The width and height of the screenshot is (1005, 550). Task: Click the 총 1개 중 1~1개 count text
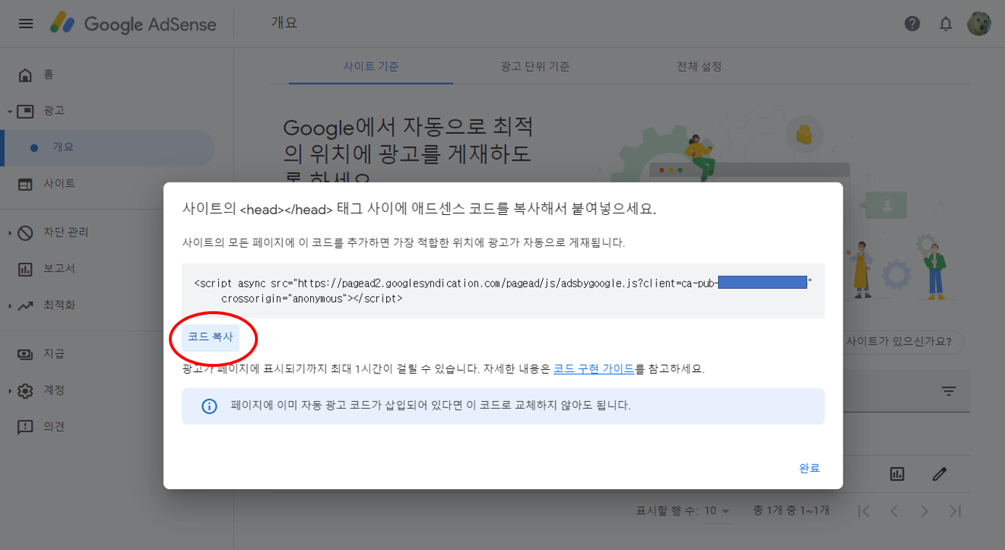point(791,511)
